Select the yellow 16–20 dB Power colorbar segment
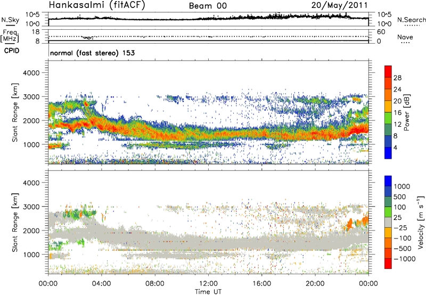 pyautogui.click(x=388, y=106)
